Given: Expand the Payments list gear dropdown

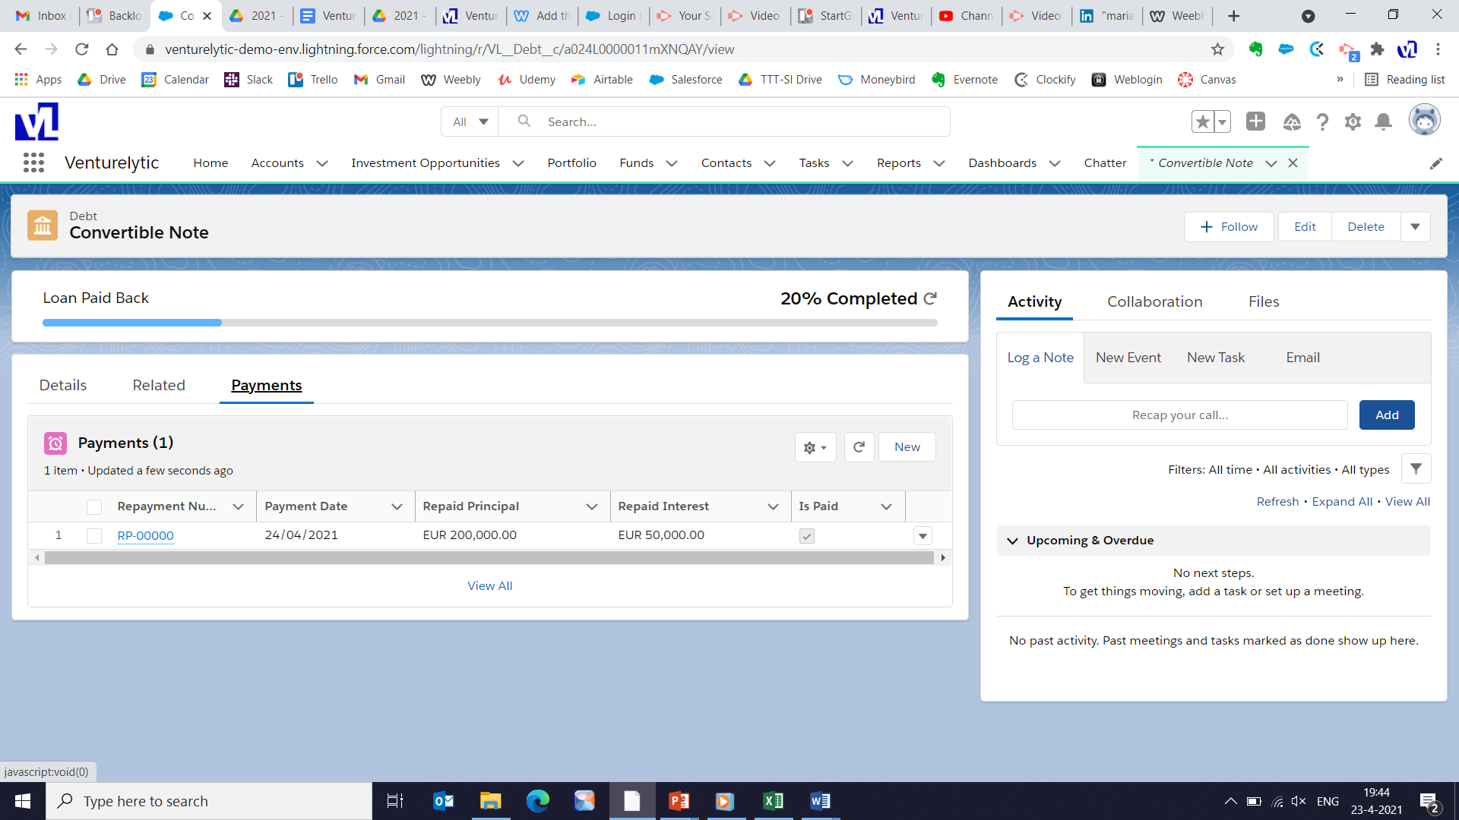Looking at the screenshot, I should [x=815, y=447].
